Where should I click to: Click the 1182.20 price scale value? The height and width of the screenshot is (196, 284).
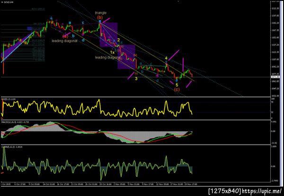[x=275, y=23]
